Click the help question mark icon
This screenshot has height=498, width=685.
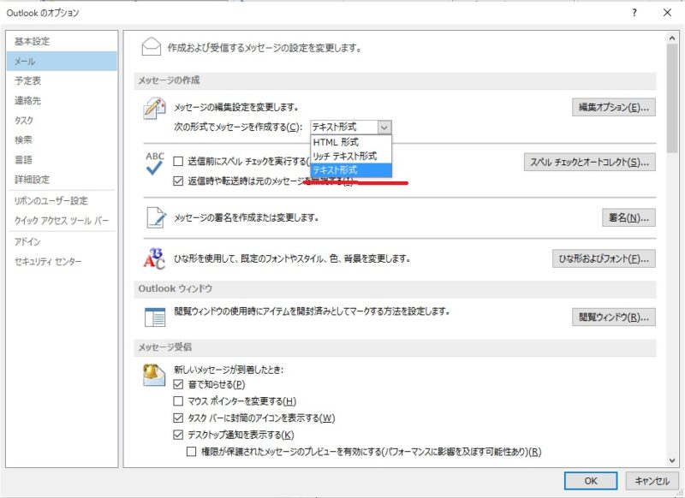coord(634,13)
